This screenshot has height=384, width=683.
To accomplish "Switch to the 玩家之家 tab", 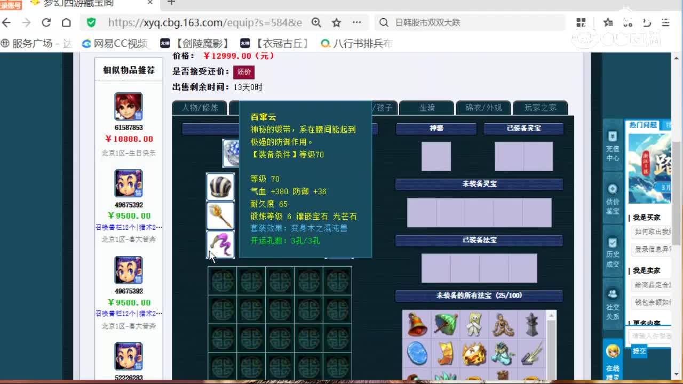I will [x=540, y=108].
